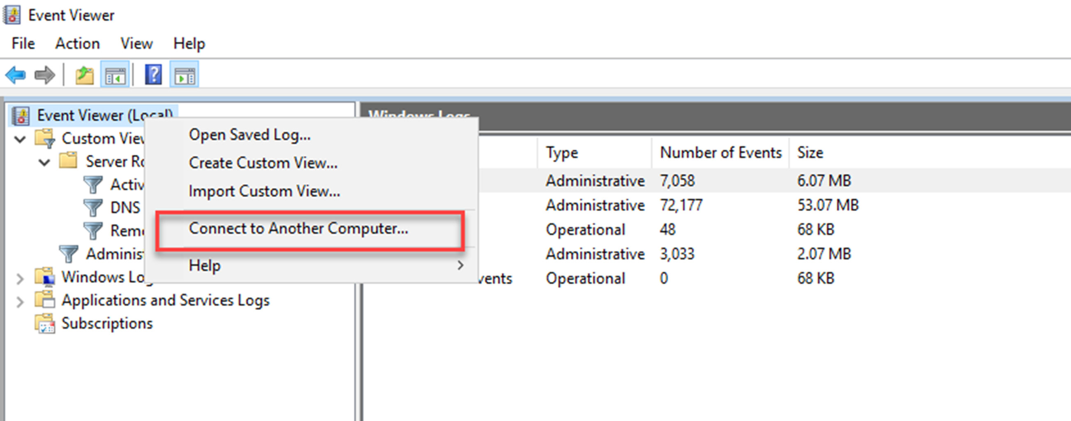Sort by Number of Events column header
This screenshot has width=1071, height=421.
pos(720,152)
